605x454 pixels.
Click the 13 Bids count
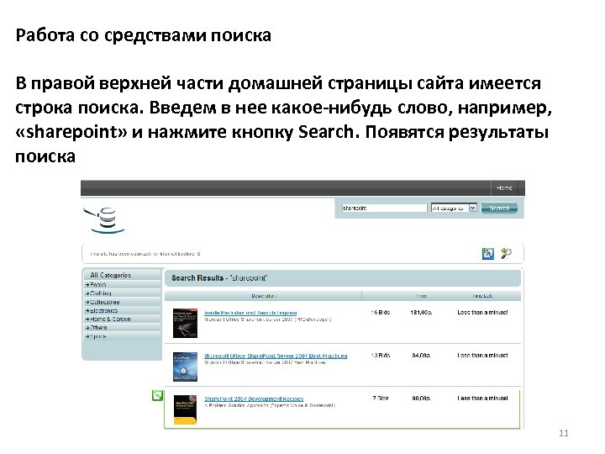click(x=381, y=355)
